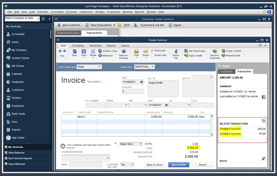Open Snapshots shortcut
Screen dimensions: 277x176
pyautogui.click(x=17, y=82)
